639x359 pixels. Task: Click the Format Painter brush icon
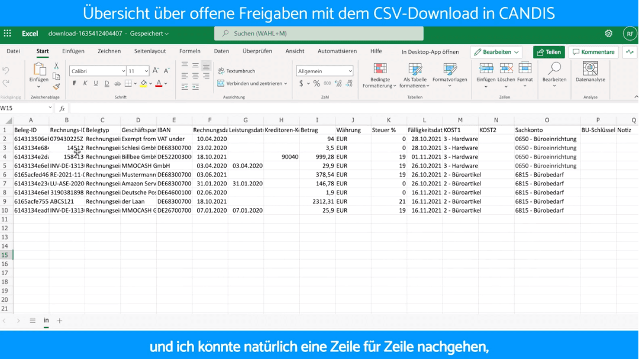pos(56,86)
